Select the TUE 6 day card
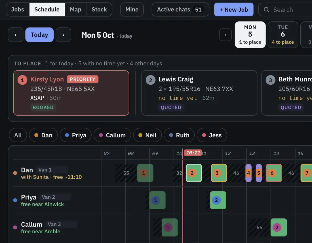The image size is (312, 243). pos(283,35)
